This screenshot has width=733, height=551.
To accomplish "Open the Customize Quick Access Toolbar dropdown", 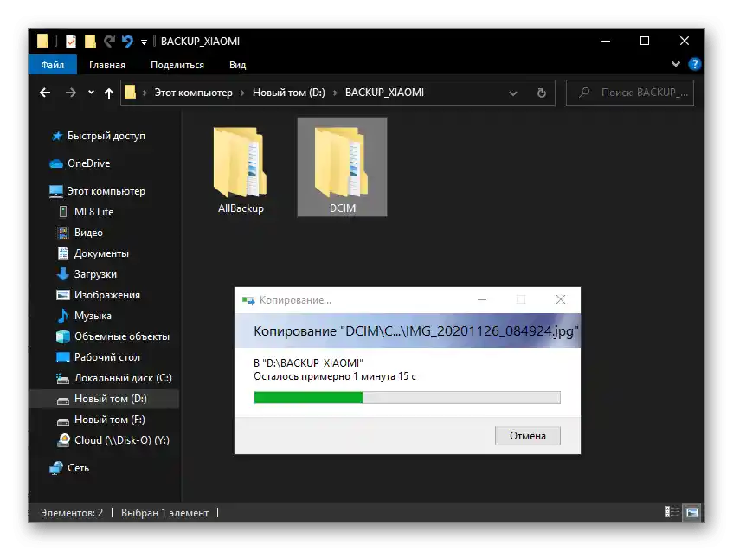I will pos(144,42).
